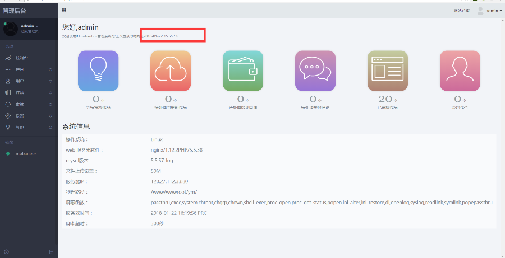Click the webpage layout card icon (已审核作品)
This screenshot has height=258, width=505.
pyautogui.click(x=388, y=71)
